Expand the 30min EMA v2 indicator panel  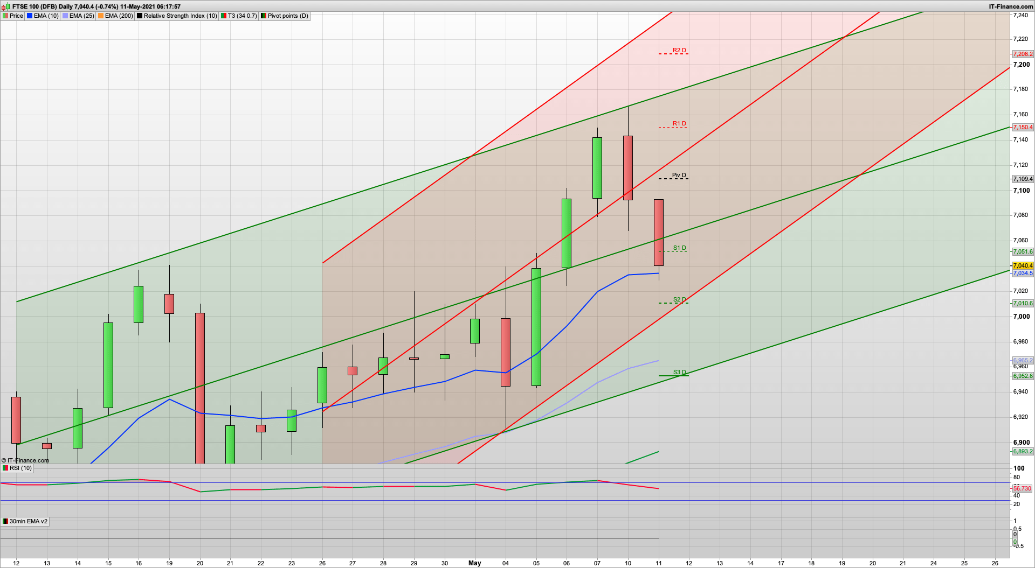[x=29, y=521]
